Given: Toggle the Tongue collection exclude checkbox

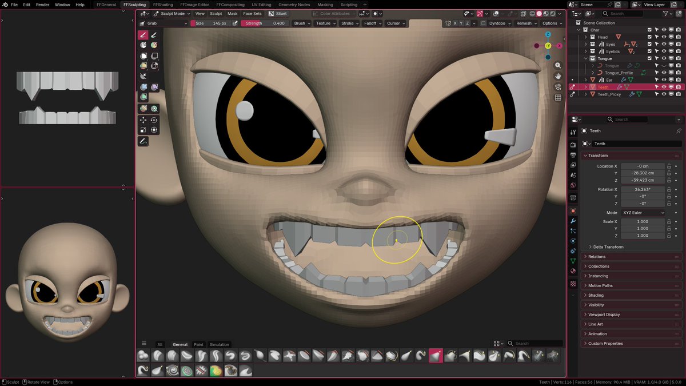Looking at the screenshot, I should tap(649, 58).
